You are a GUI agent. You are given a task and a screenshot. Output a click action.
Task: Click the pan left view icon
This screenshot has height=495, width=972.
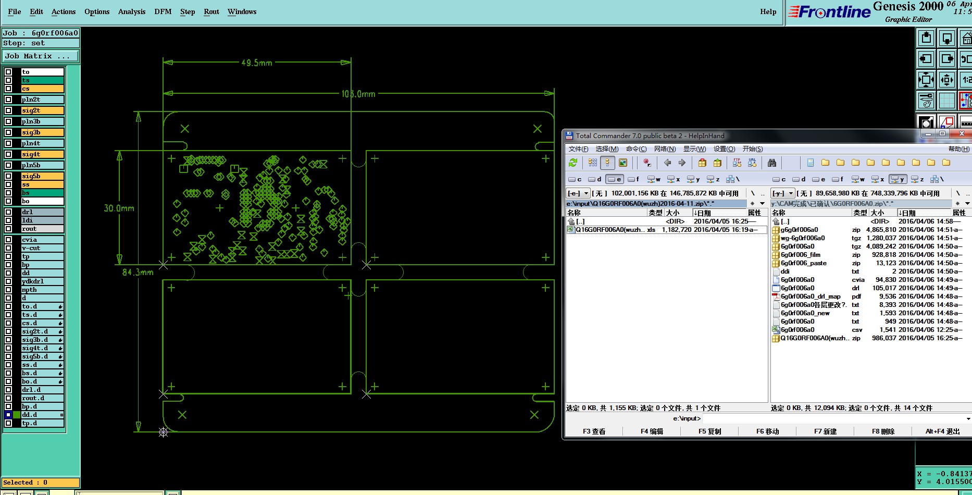pyautogui.click(x=926, y=59)
